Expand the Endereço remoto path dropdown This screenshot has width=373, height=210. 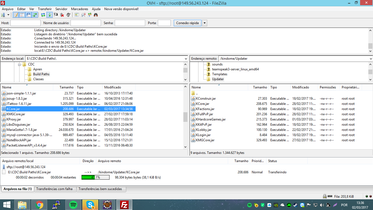coord(371,59)
